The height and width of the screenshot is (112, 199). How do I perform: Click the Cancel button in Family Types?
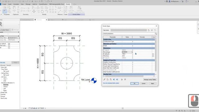click(x=143, y=83)
